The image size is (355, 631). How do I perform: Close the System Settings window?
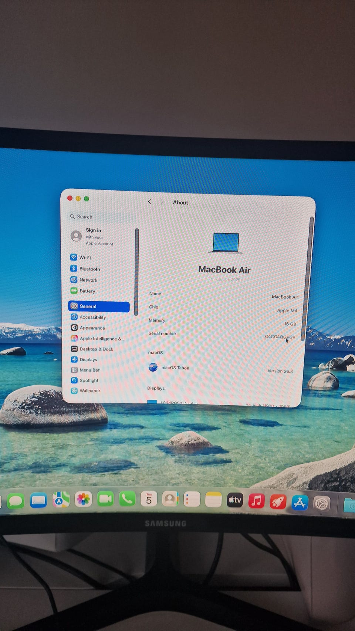click(70, 198)
